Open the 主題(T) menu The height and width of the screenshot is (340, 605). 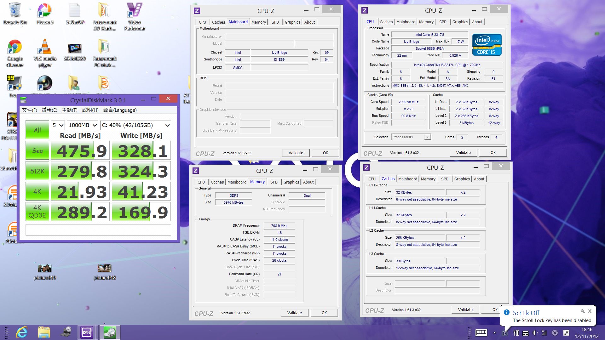70,110
